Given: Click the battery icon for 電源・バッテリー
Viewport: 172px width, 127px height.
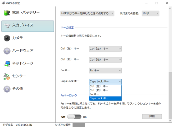Looking at the screenshot, I should coord(7,13).
